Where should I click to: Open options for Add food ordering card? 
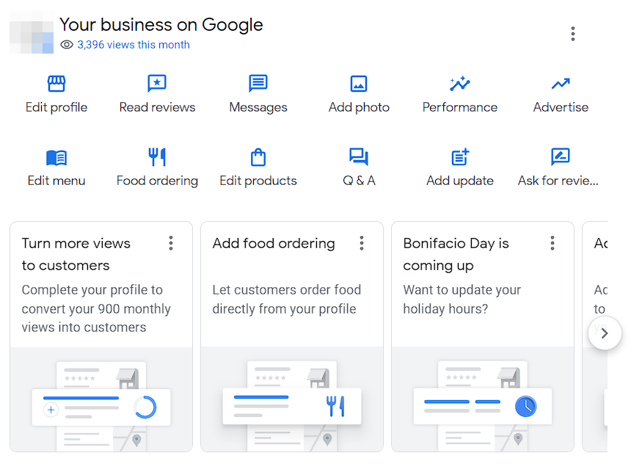362,243
